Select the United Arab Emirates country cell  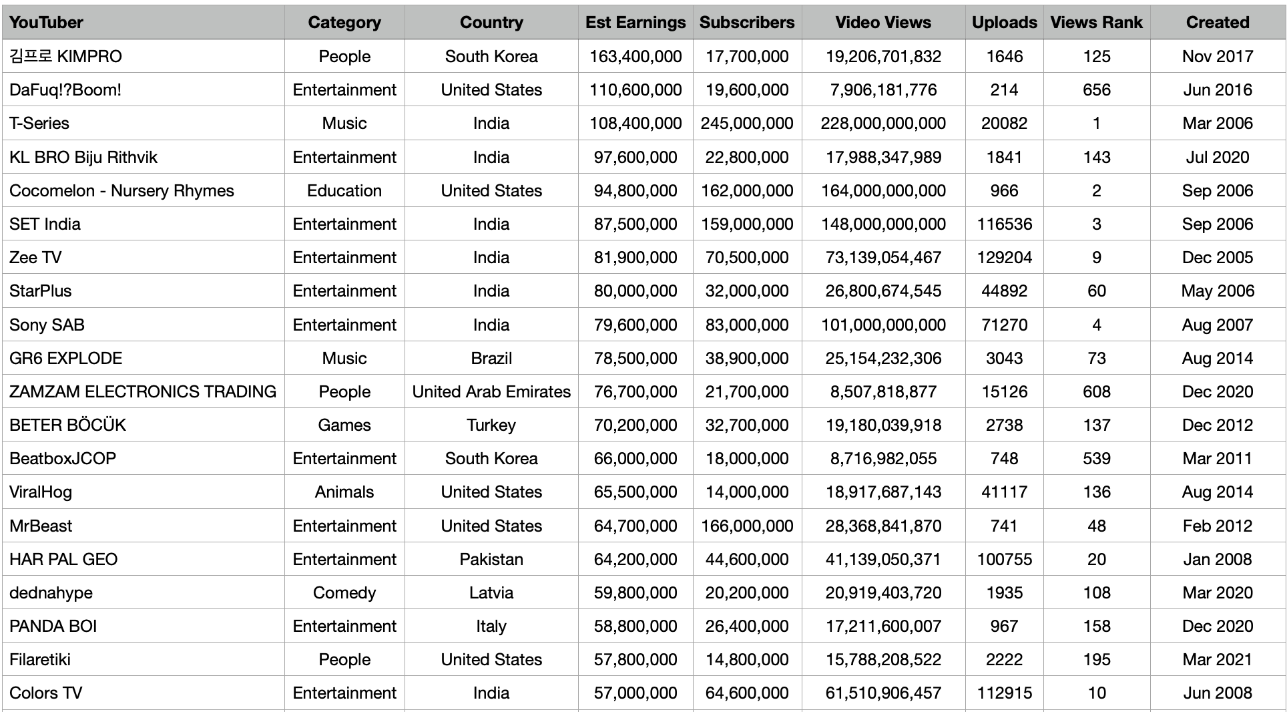pos(491,391)
